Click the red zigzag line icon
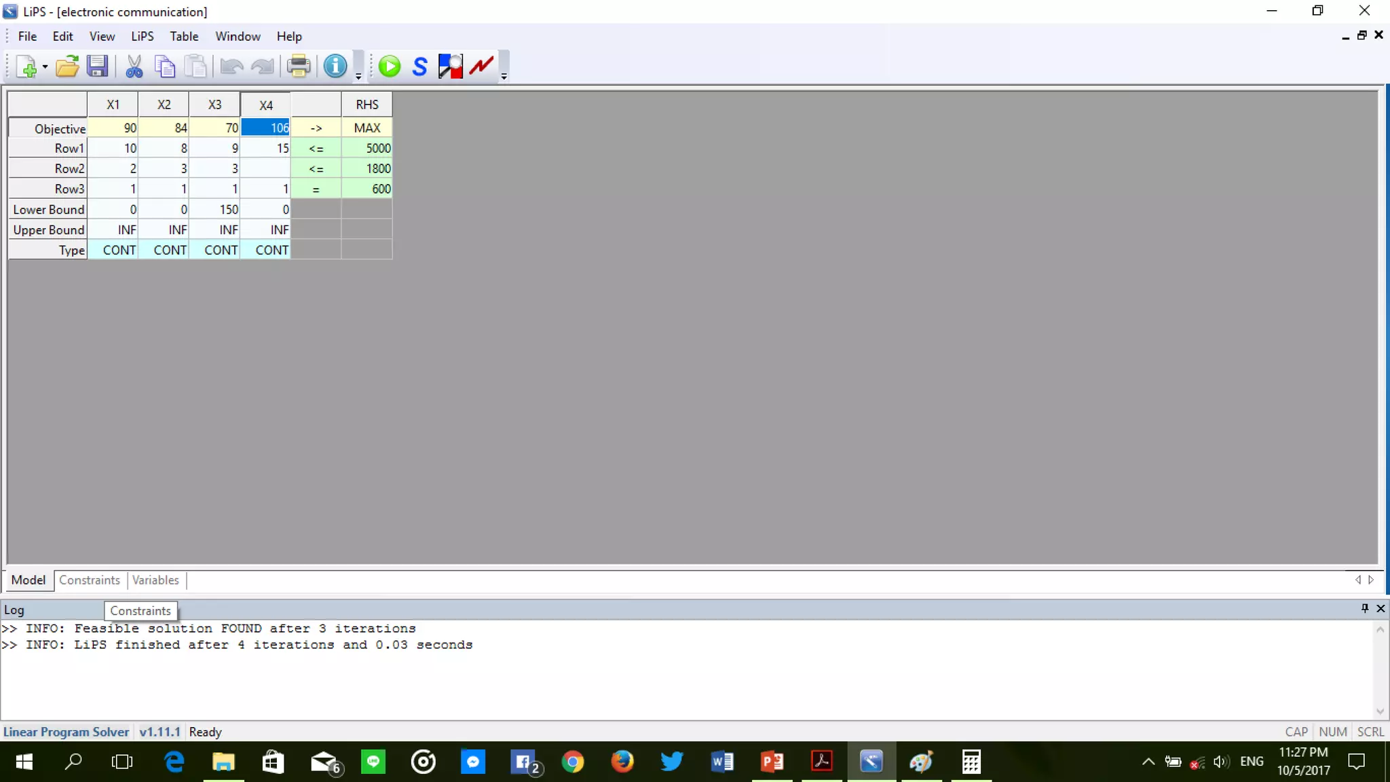The width and height of the screenshot is (1390, 782). pyautogui.click(x=481, y=66)
